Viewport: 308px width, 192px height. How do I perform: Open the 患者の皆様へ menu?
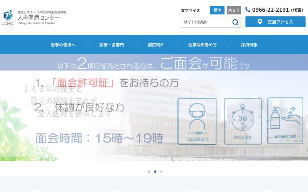pos(63,45)
